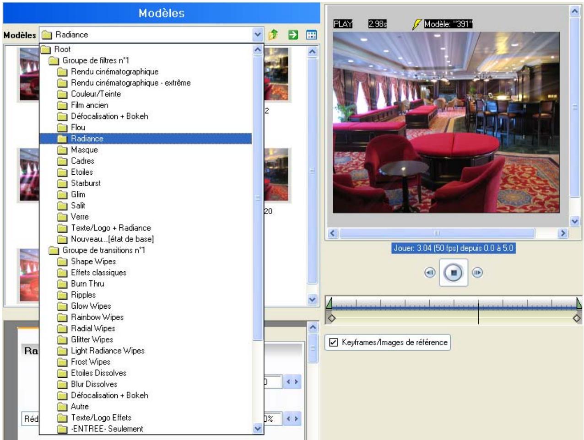Open the Shape Wipes folder

pos(87,261)
